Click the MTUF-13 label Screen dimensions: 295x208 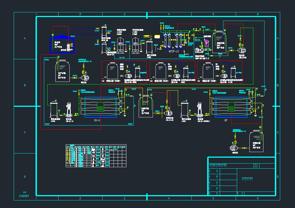pos(173,51)
